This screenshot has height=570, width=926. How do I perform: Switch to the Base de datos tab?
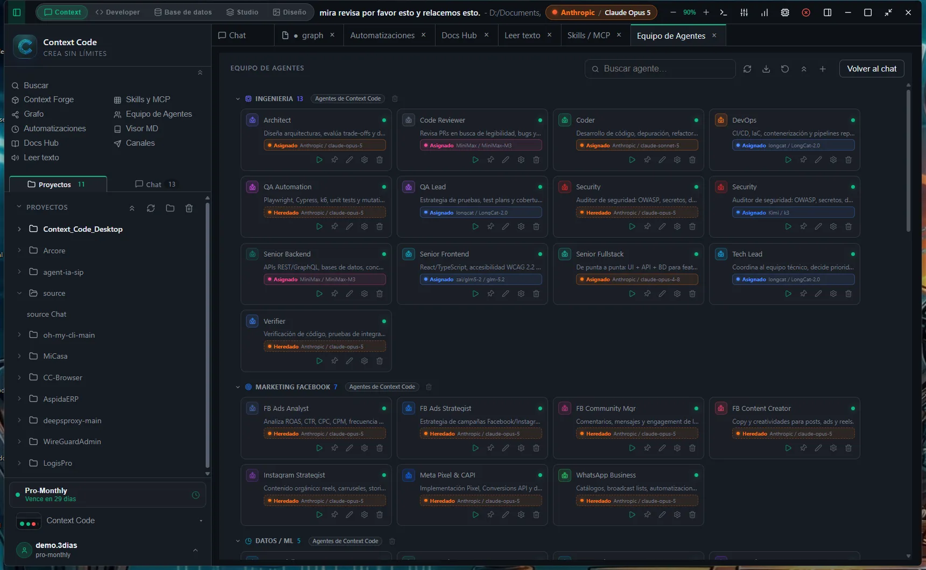183,12
